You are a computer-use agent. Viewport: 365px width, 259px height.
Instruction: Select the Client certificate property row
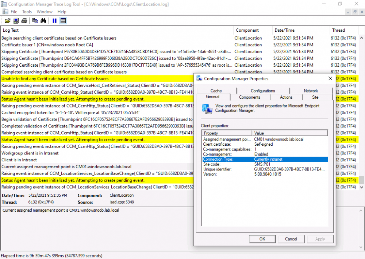pos(265,144)
